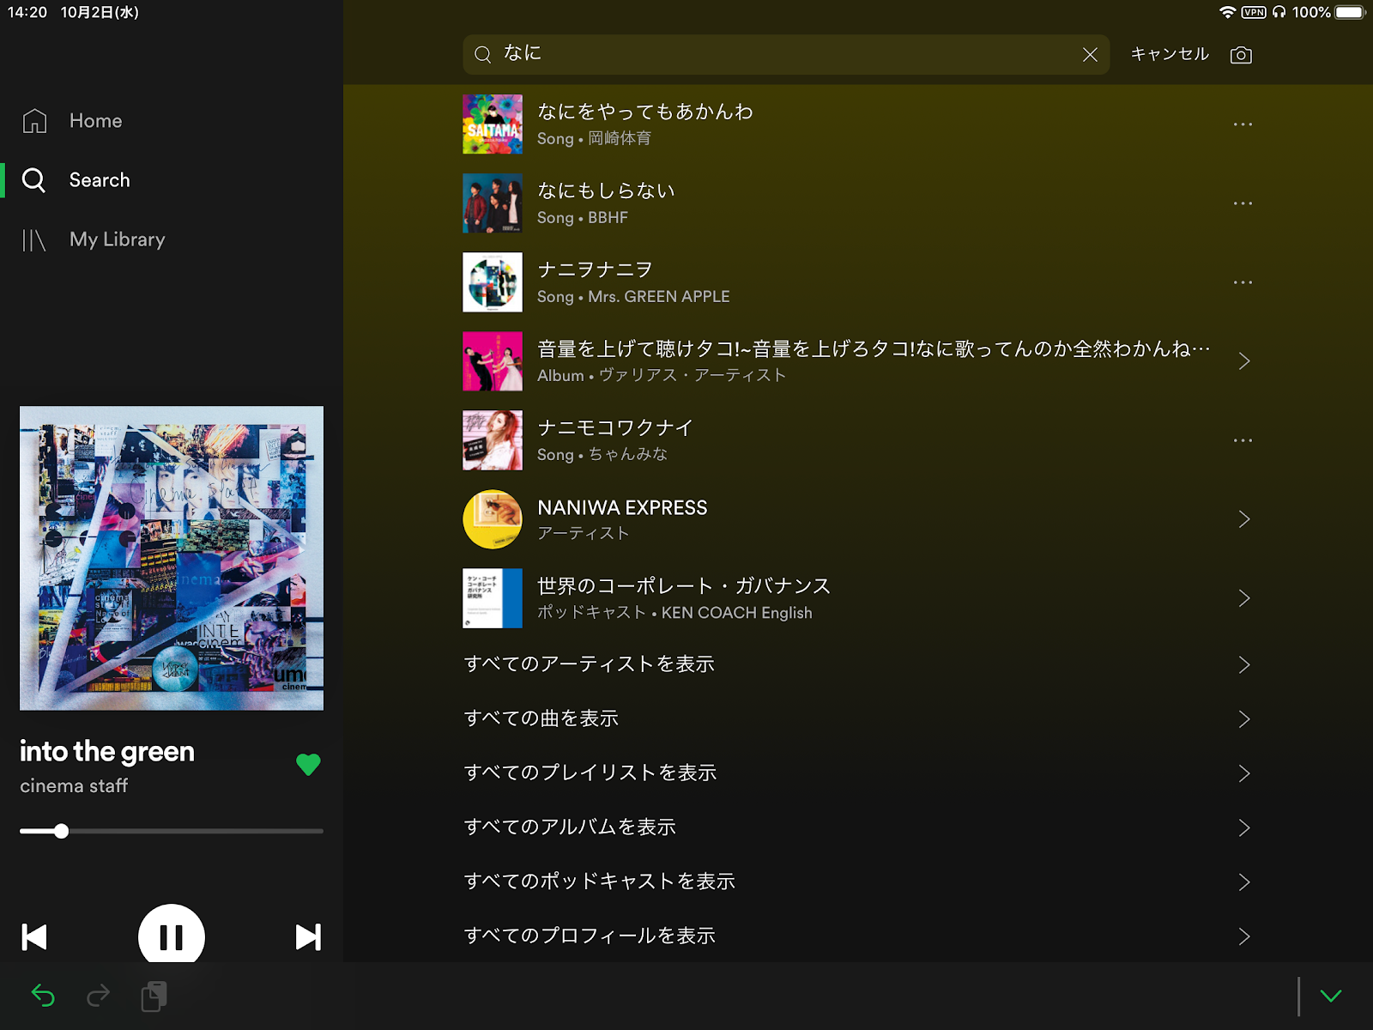Open the album 音量を上げて聴けタコ
This screenshot has width=1373, height=1030.
coord(858,361)
